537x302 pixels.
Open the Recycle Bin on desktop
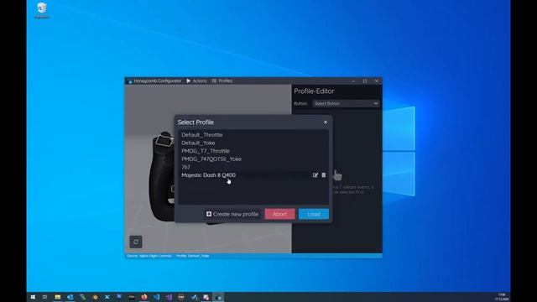[42, 10]
